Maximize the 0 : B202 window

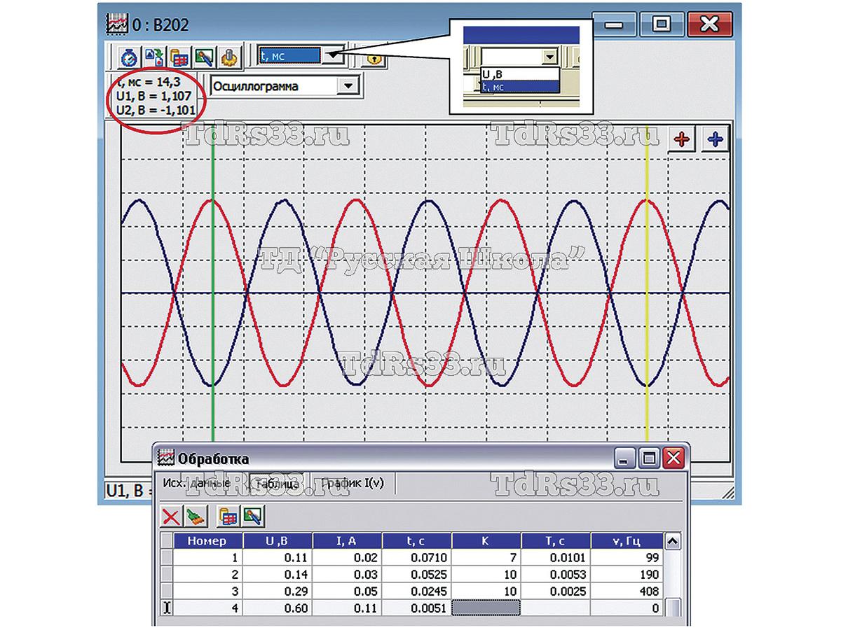(x=661, y=24)
